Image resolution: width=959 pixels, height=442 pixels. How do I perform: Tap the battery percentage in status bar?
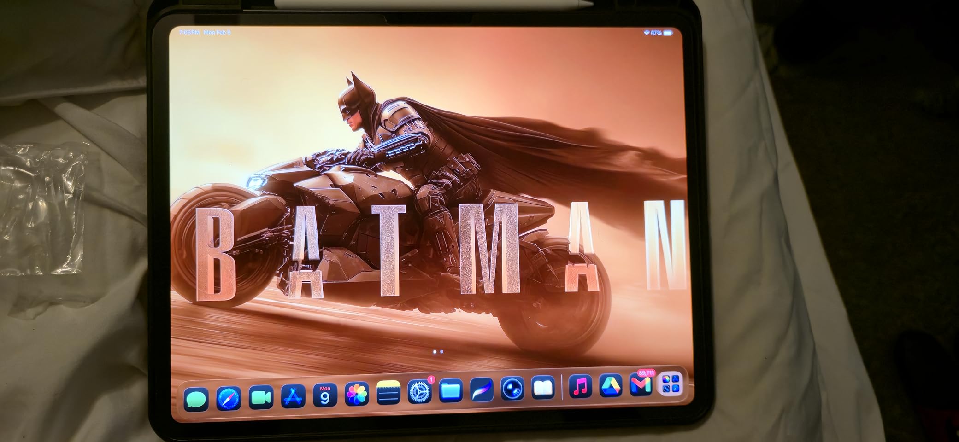[x=656, y=33]
